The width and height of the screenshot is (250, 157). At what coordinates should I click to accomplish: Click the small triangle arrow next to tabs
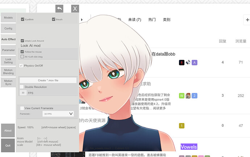click(x=82, y=20)
